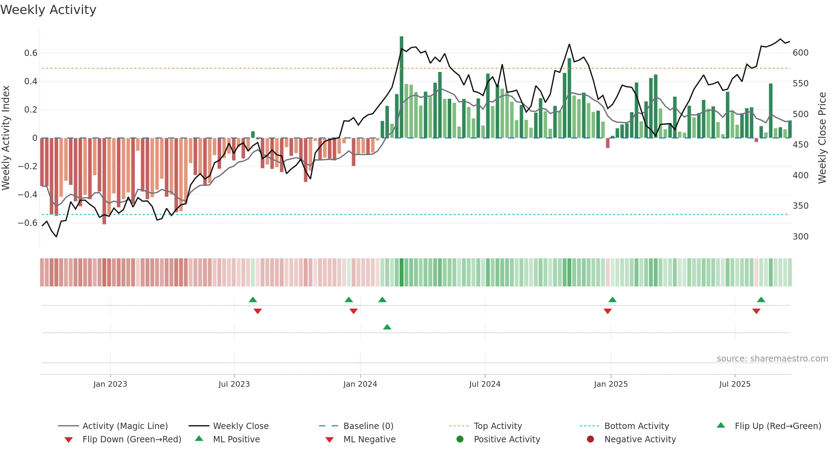Click the small green bar above baseline mid-2023

pyautogui.click(x=253, y=135)
